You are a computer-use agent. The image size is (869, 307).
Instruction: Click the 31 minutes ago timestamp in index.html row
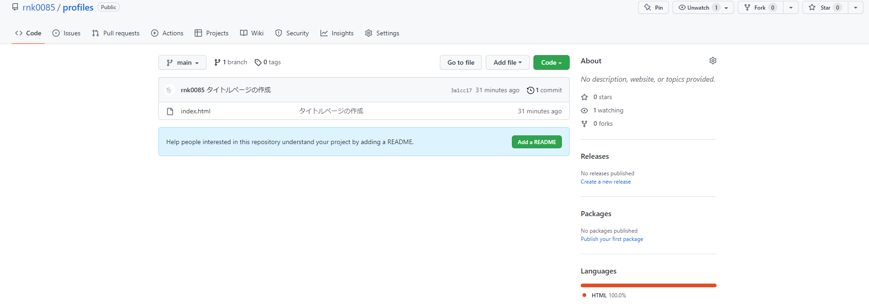point(540,111)
